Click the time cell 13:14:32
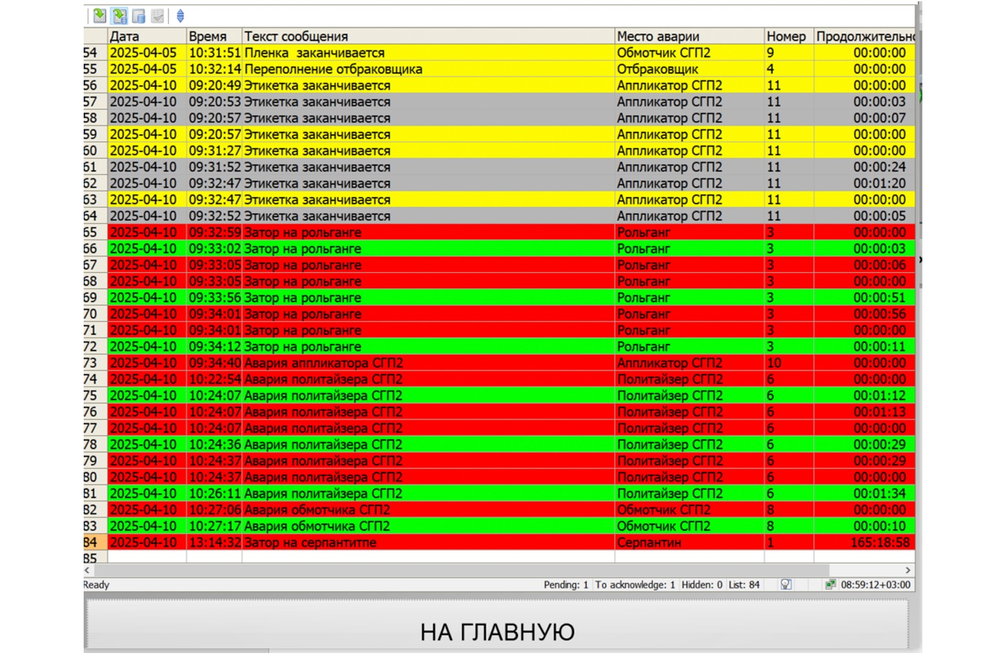Image resolution: width=1006 pixels, height=655 pixels. [215, 543]
